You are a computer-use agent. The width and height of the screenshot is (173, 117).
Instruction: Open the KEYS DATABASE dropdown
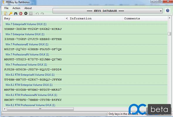[108, 11]
